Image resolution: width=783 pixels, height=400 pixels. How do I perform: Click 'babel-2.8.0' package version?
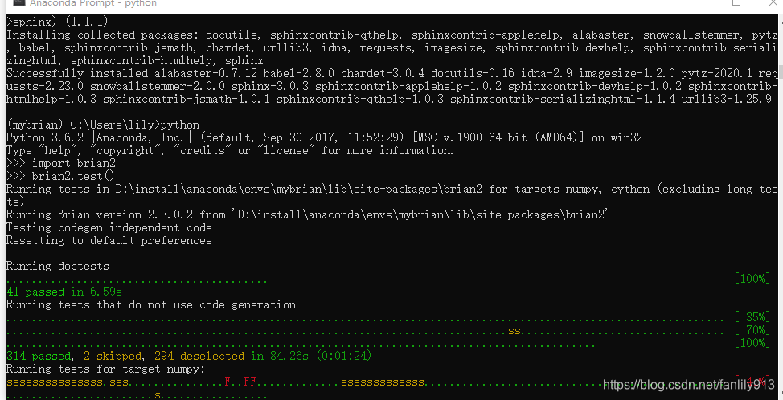298,73
